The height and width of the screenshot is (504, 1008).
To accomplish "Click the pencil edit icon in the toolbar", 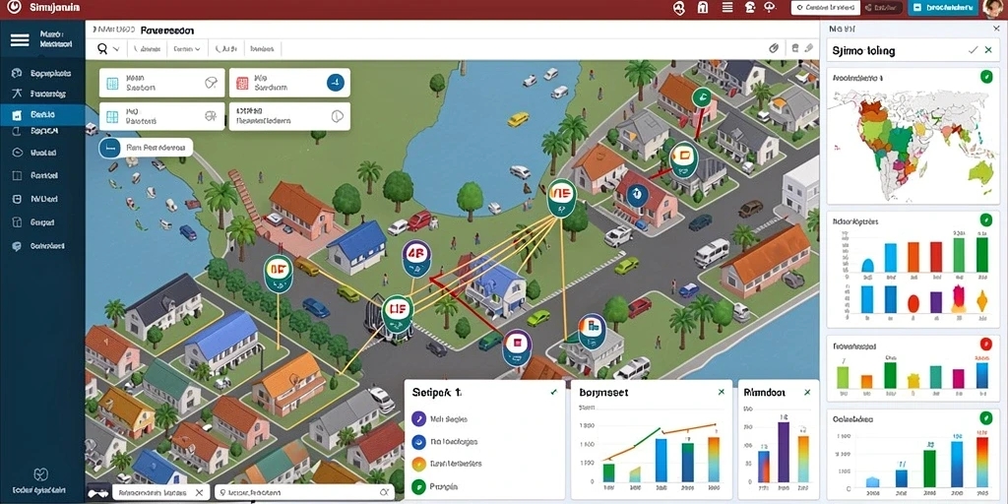I will click(x=809, y=48).
